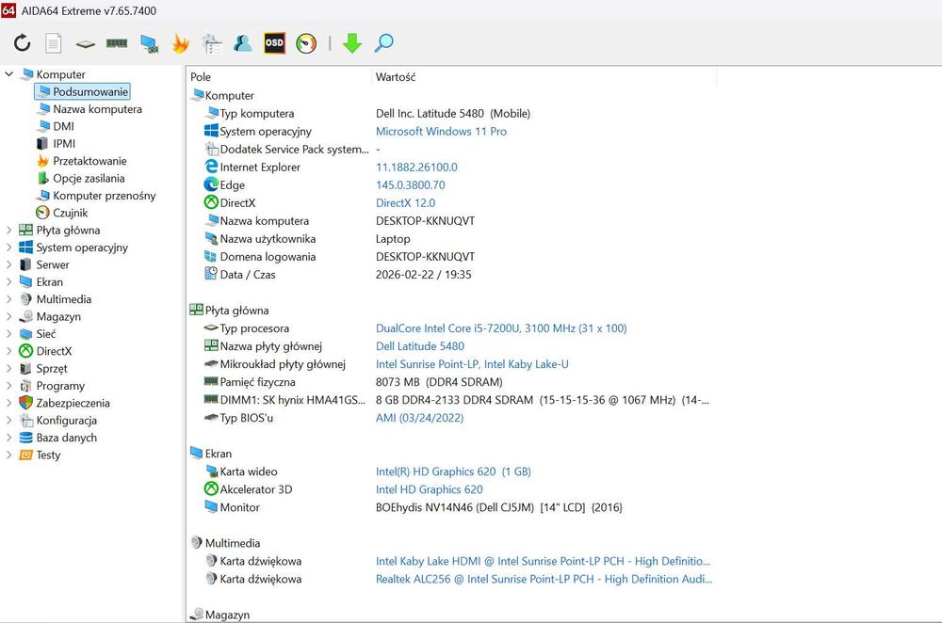The width and height of the screenshot is (942, 623).
Task: Expand the Płyta główna tree node
Action: [x=9, y=230]
